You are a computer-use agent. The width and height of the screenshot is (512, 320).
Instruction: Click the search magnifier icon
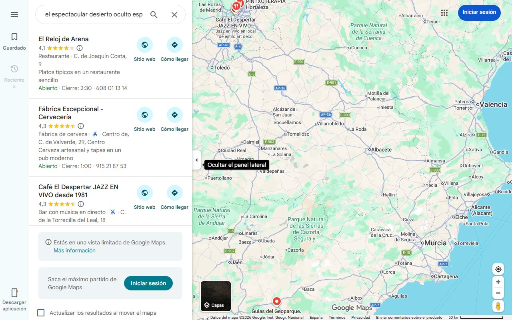154,15
